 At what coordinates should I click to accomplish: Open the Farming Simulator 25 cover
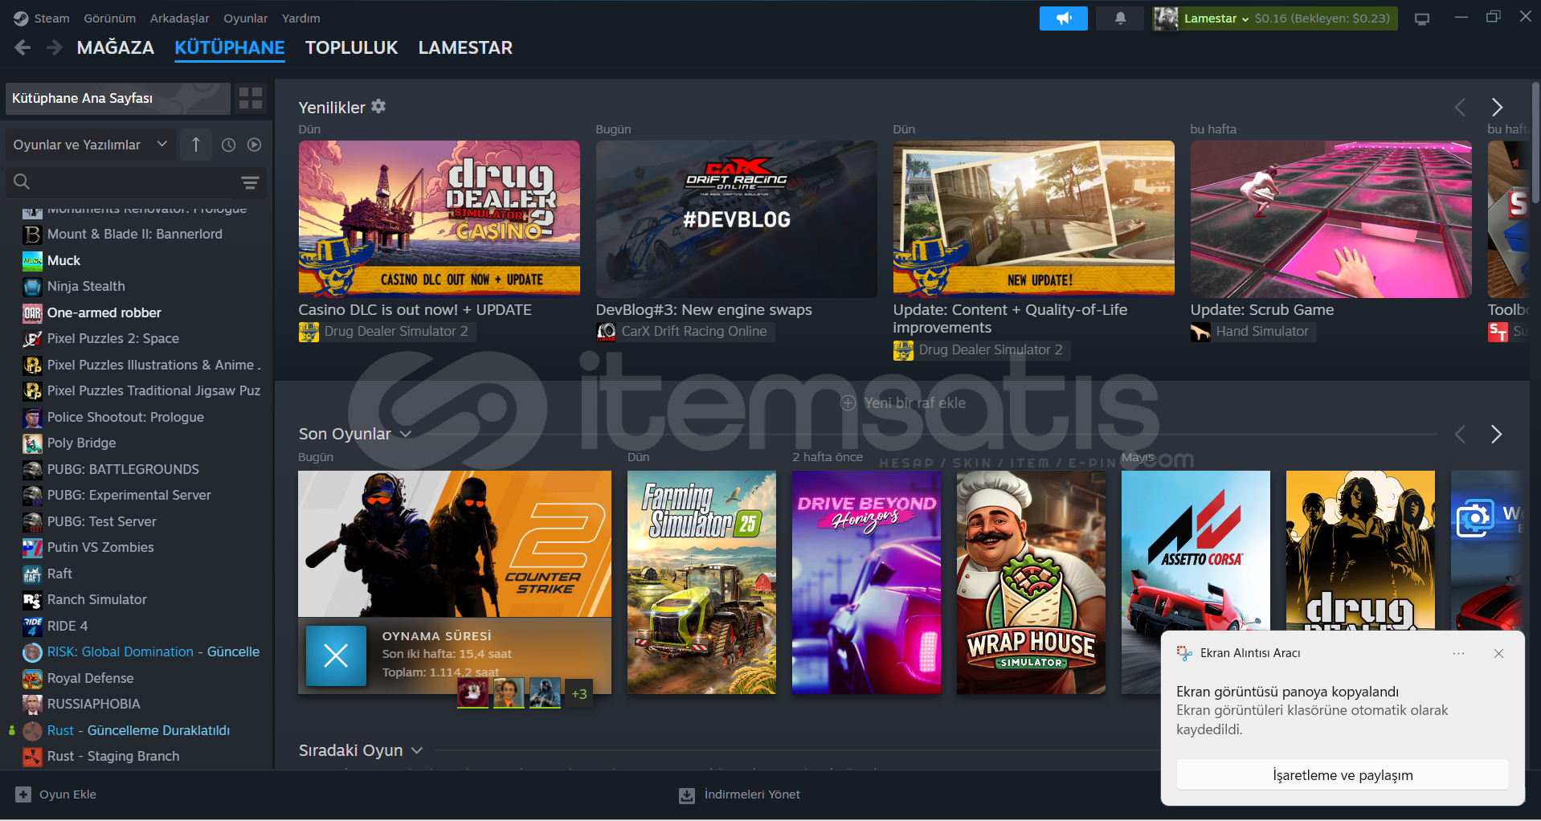[701, 582]
